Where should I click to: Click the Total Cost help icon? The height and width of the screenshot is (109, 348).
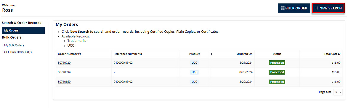pyautogui.click(x=339, y=54)
